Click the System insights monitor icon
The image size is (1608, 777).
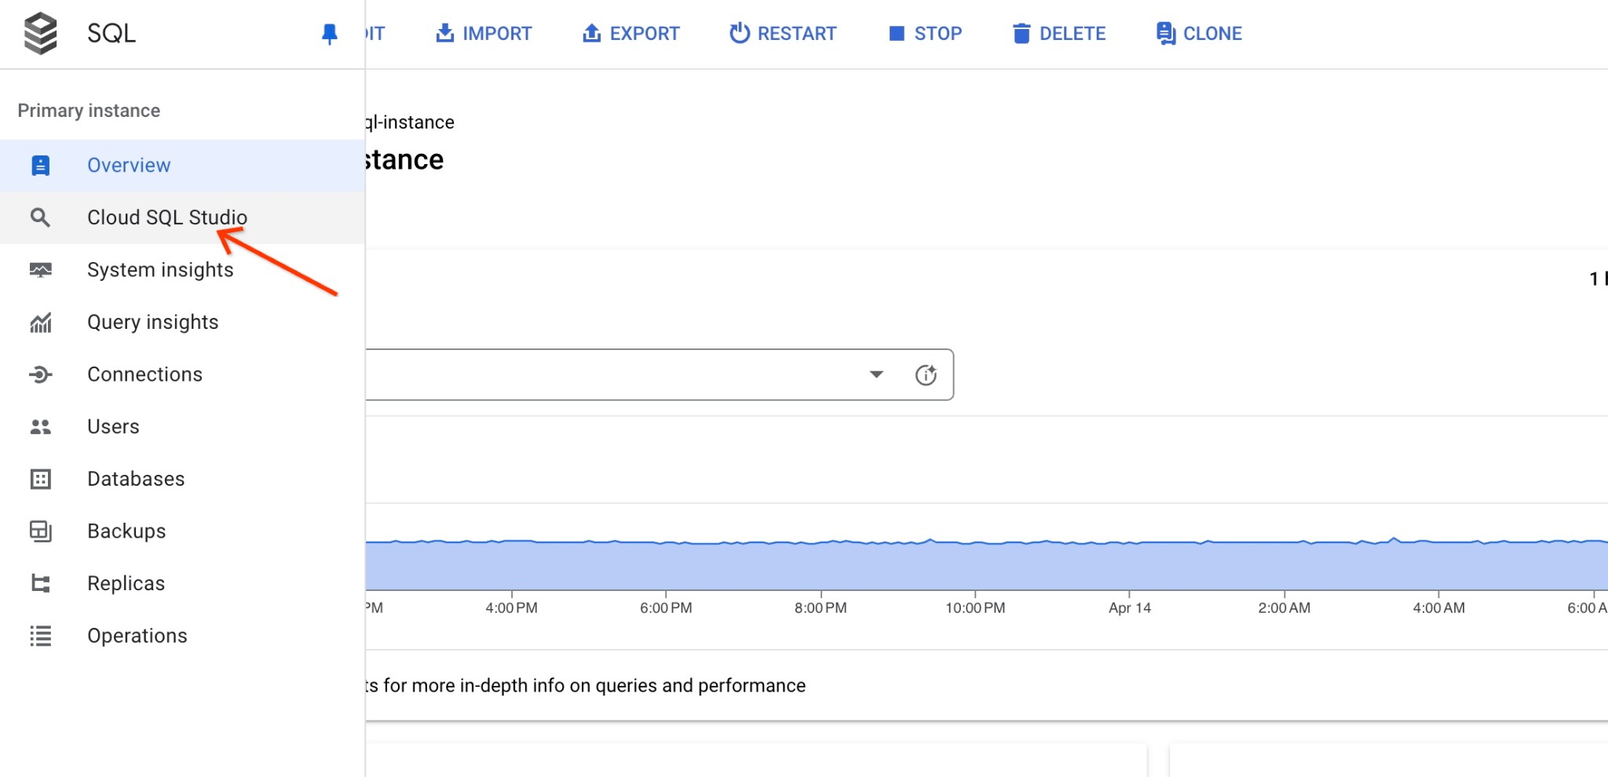pyautogui.click(x=40, y=270)
